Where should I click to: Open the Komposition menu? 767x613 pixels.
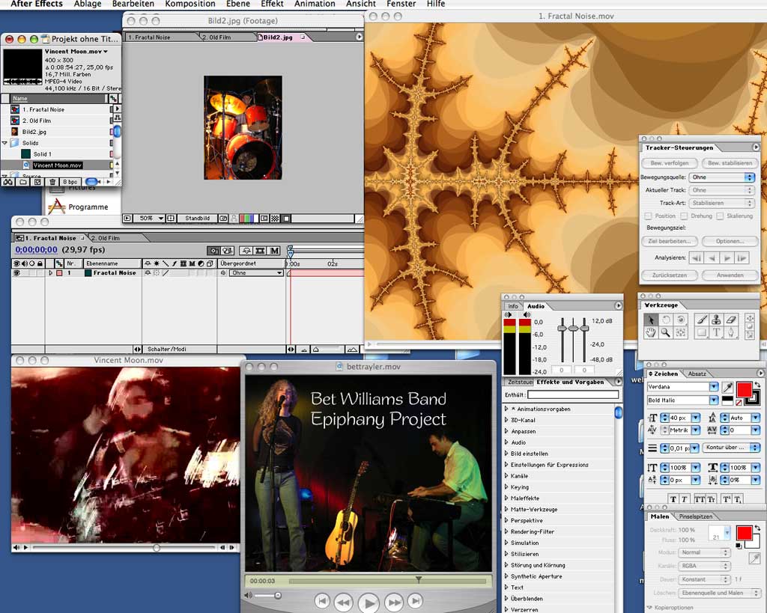190,4
